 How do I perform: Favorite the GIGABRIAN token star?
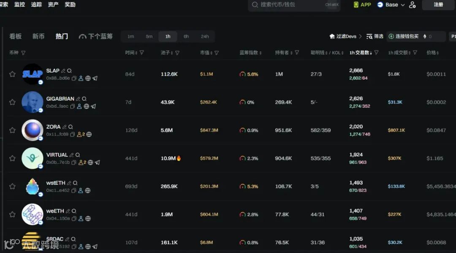pyautogui.click(x=12, y=102)
